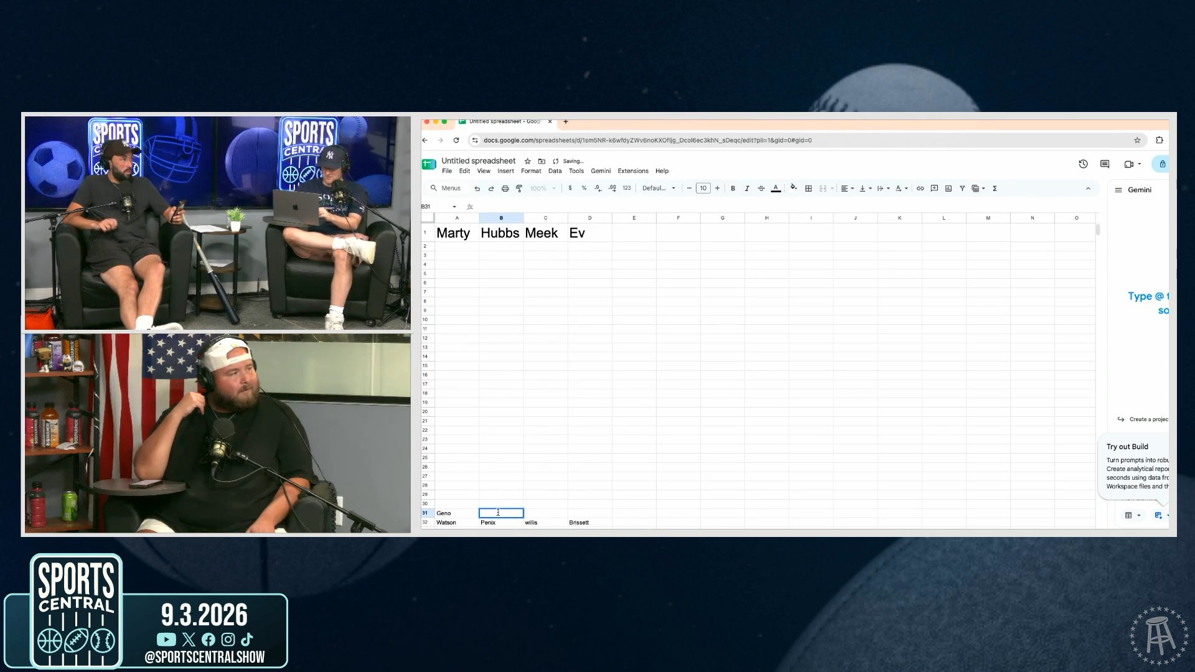Insert a comment from the toolbar
The height and width of the screenshot is (672, 1195).
934,189
